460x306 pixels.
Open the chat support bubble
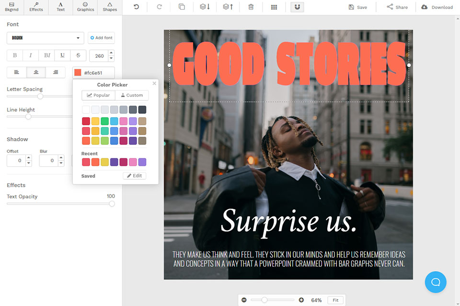click(x=436, y=282)
